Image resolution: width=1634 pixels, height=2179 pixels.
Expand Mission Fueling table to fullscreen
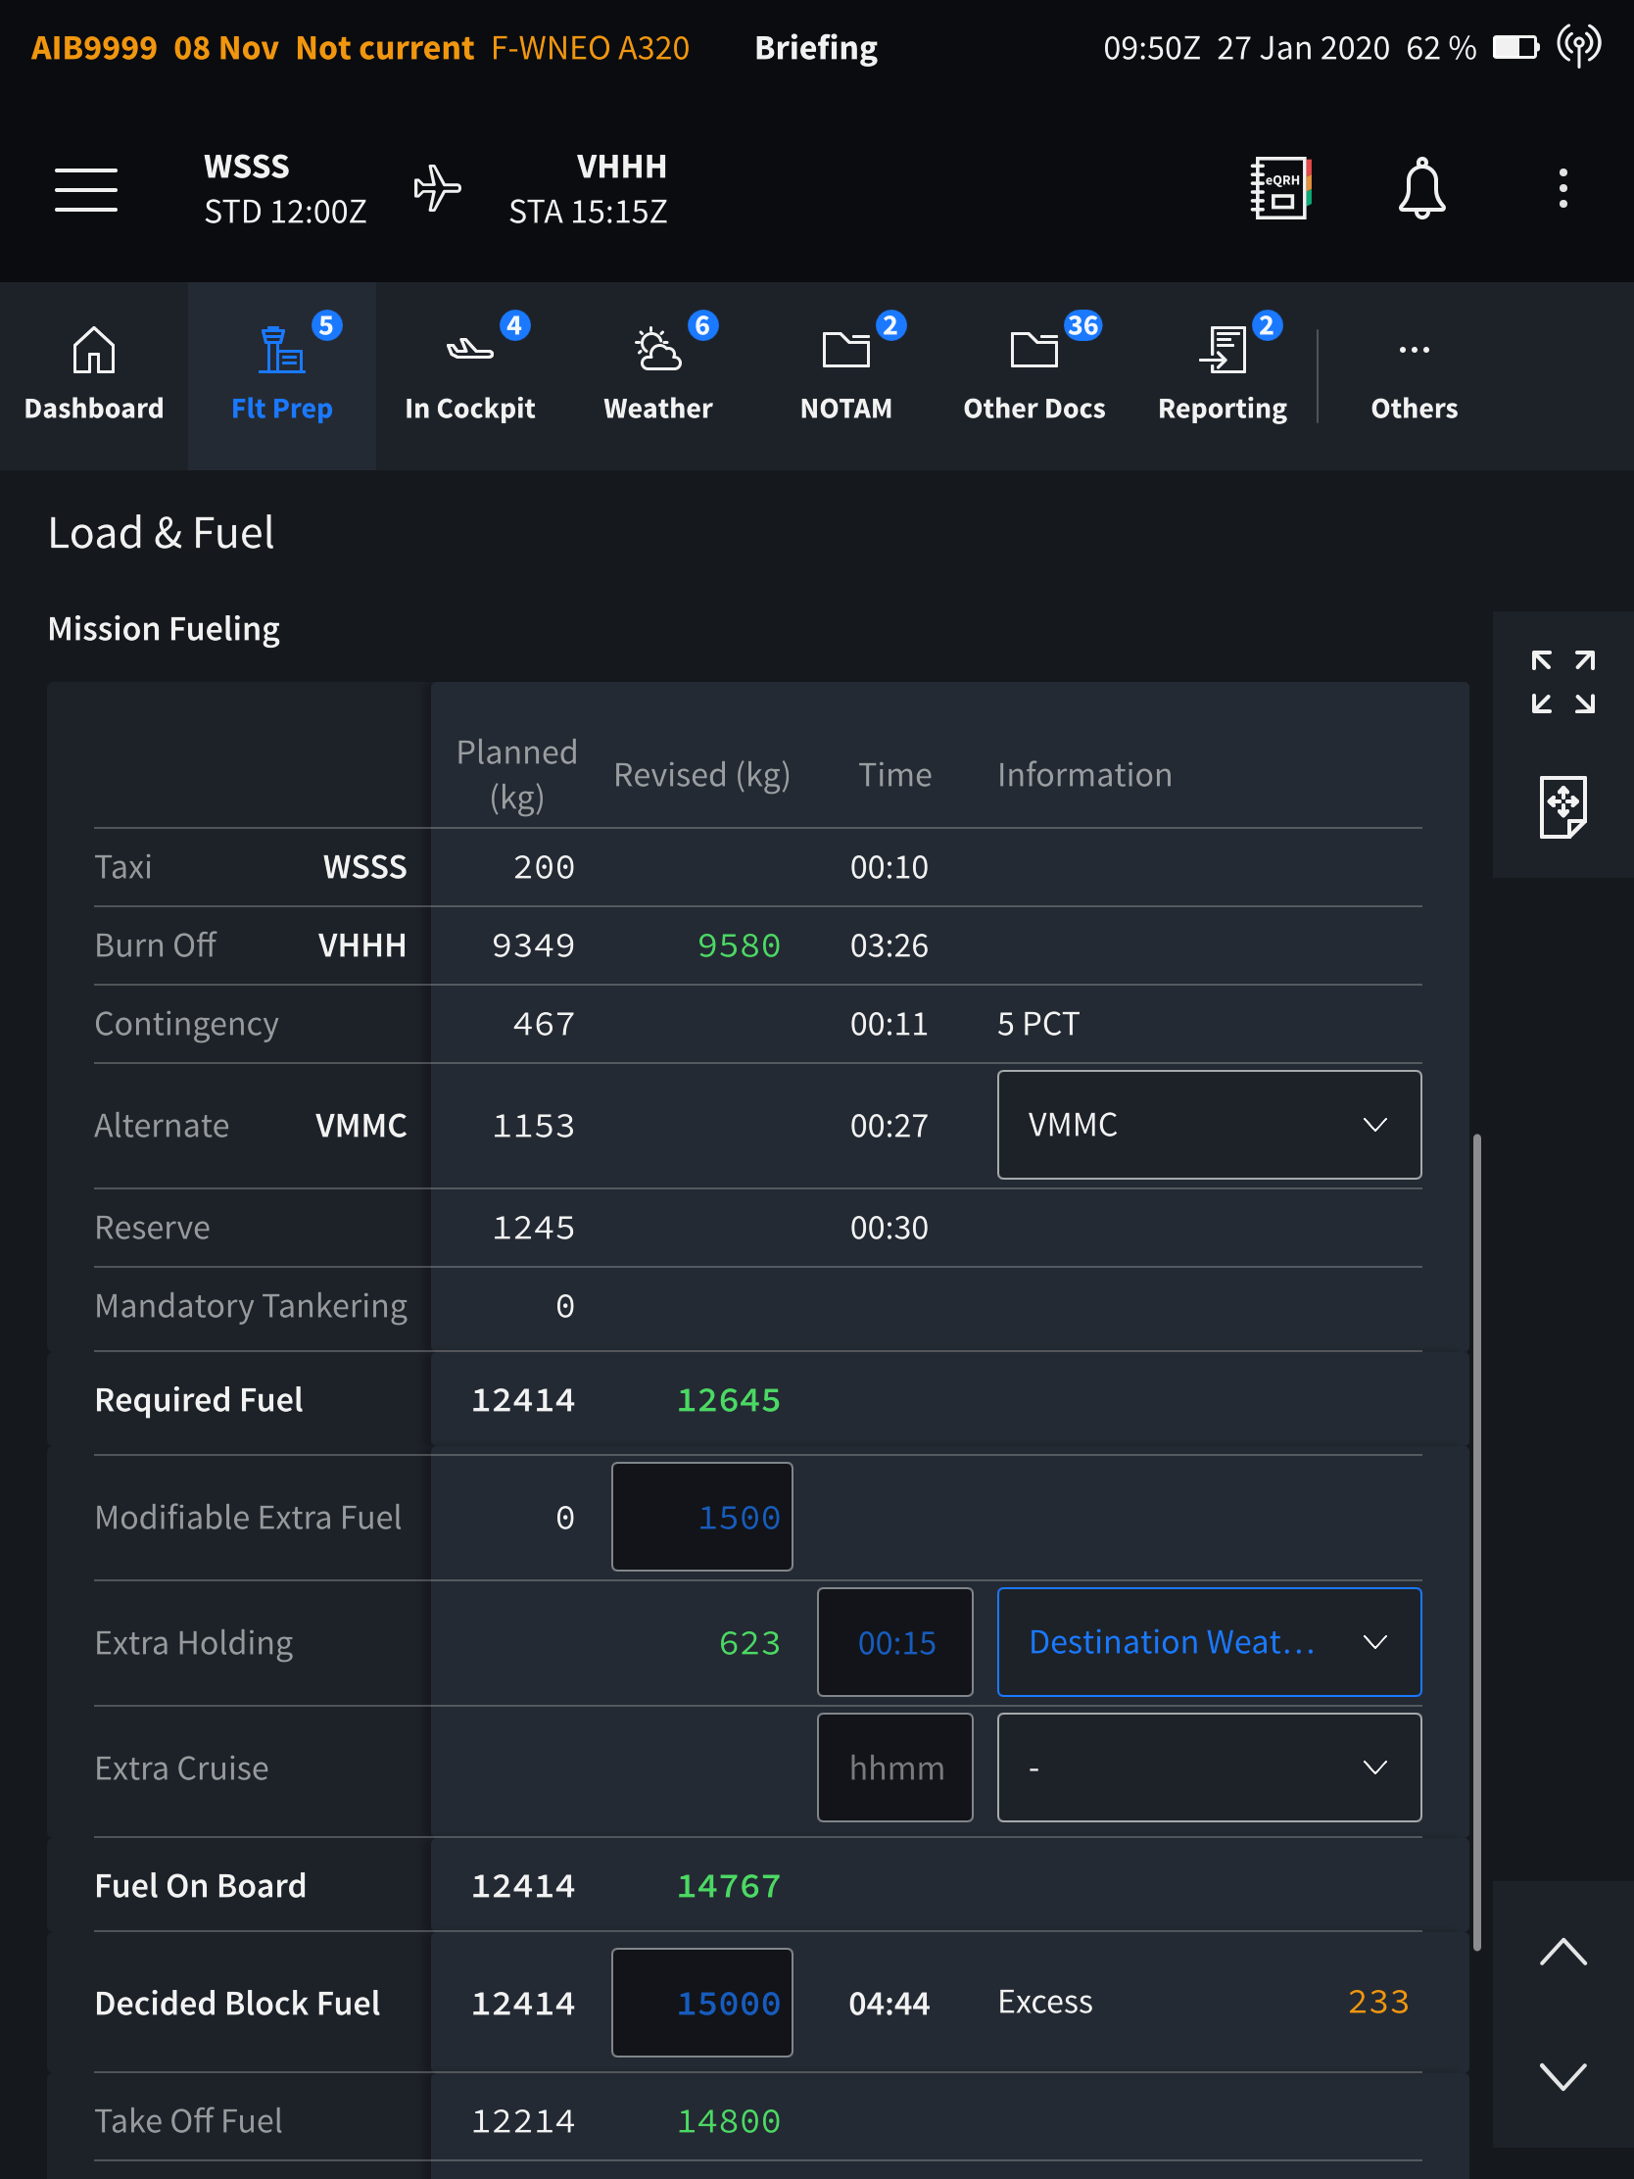(x=1562, y=682)
